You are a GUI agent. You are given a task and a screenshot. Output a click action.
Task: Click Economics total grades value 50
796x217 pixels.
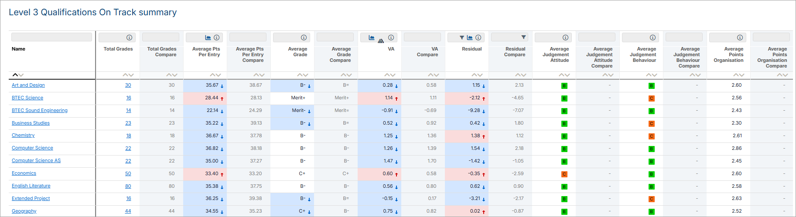pos(128,173)
